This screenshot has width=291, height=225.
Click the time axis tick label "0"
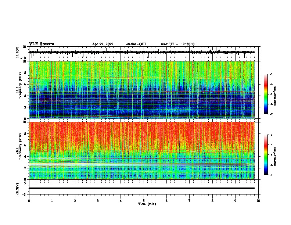29,201
